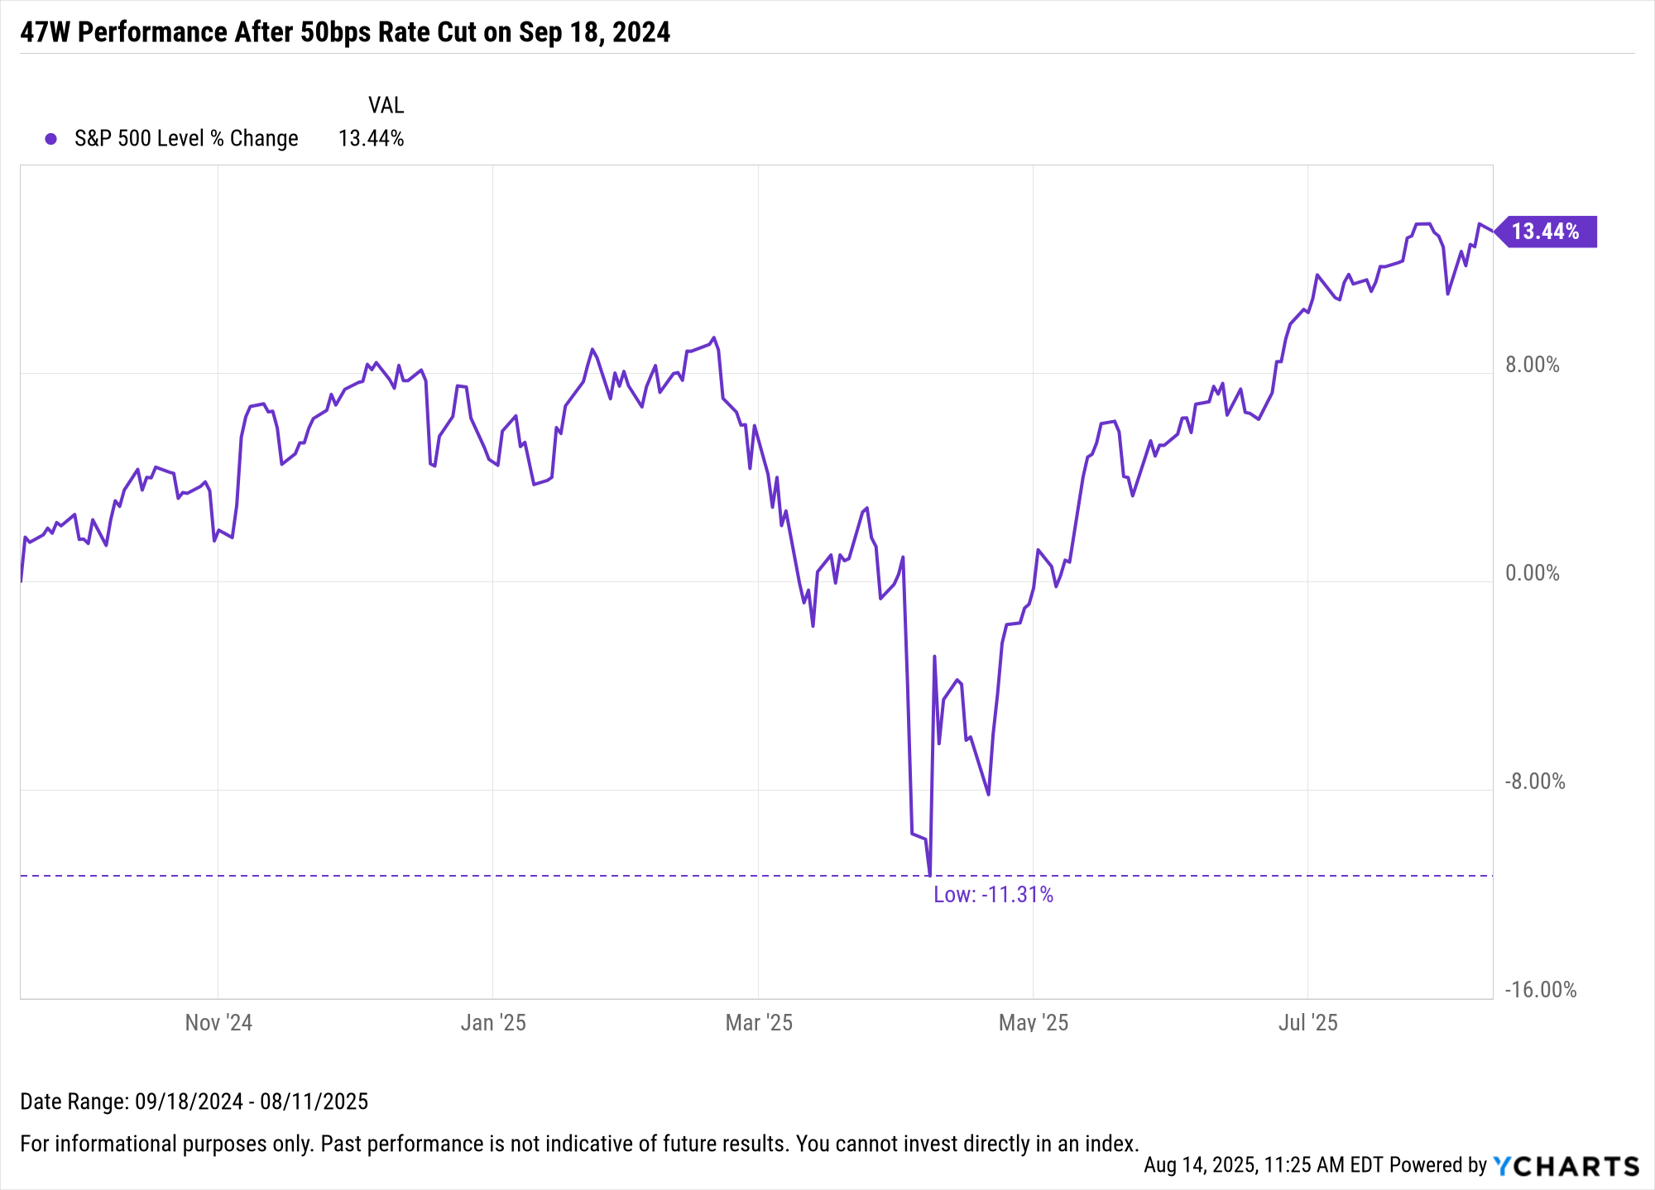Click the Low: -11.31% annotation label
This screenshot has width=1655, height=1190.
993,895
